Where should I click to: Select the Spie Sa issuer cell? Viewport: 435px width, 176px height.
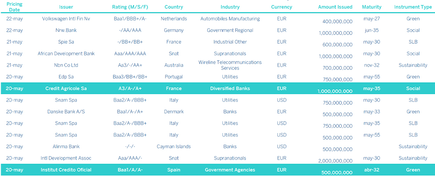tap(66, 42)
